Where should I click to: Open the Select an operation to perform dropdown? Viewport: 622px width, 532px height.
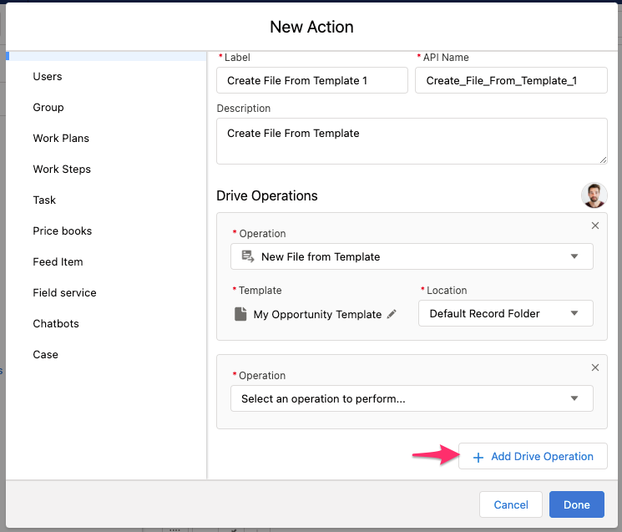coord(412,398)
